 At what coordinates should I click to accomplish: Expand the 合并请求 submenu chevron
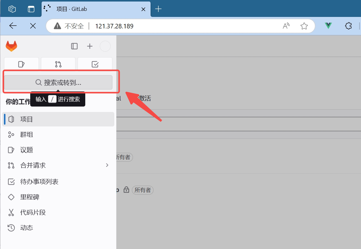[107, 165]
